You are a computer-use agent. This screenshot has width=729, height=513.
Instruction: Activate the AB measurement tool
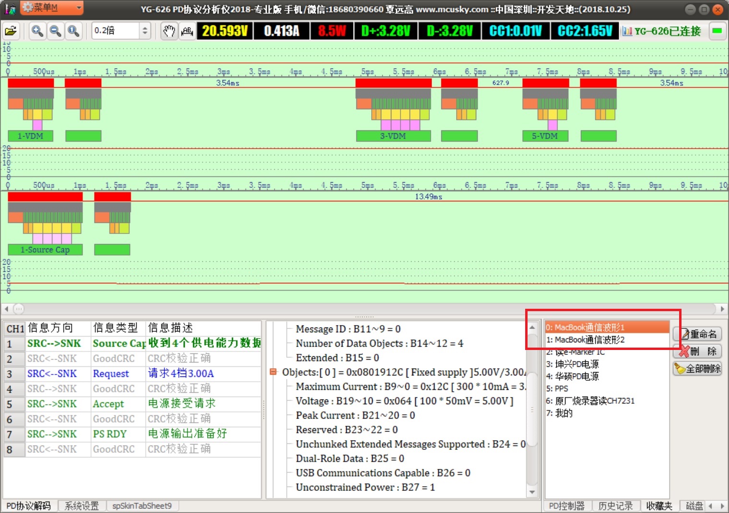[187, 31]
